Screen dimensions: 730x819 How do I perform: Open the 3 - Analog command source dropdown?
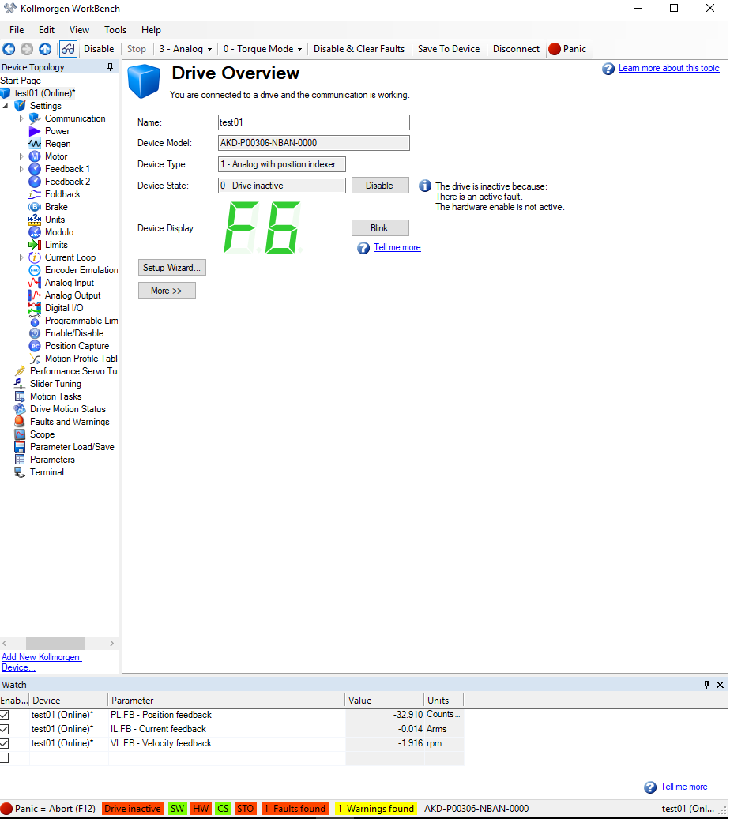pyautogui.click(x=186, y=49)
